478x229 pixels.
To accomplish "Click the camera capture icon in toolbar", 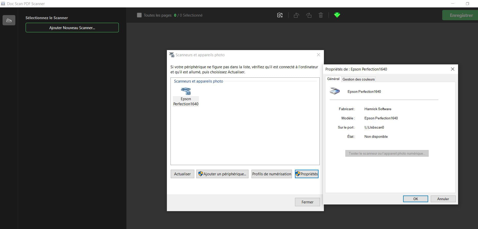I will tap(280, 15).
